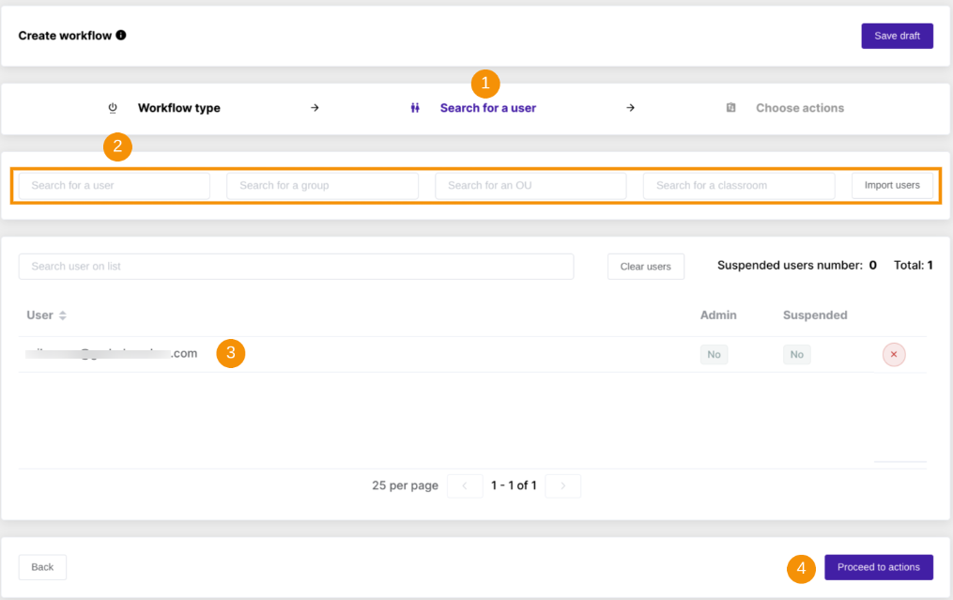
Task: Focus the Search for a group field
Action: 322,186
